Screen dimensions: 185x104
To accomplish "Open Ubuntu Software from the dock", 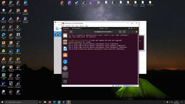I will tap(65, 55).
